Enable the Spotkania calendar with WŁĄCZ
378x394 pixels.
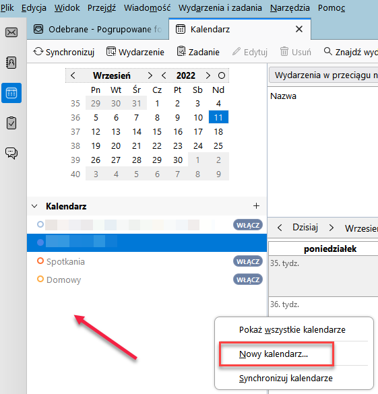pyautogui.click(x=248, y=261)
